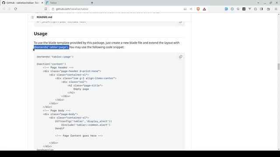The image size is (280, 157).
Task: Share this page link
Action: click(191, 9)
